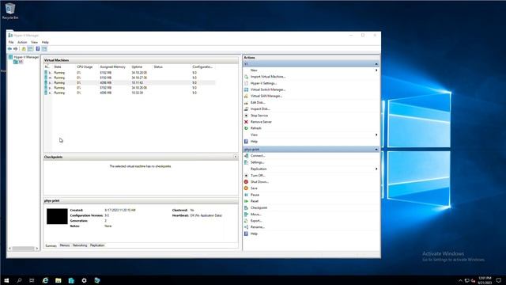Switch to the Summary tab

pos(51,246)
